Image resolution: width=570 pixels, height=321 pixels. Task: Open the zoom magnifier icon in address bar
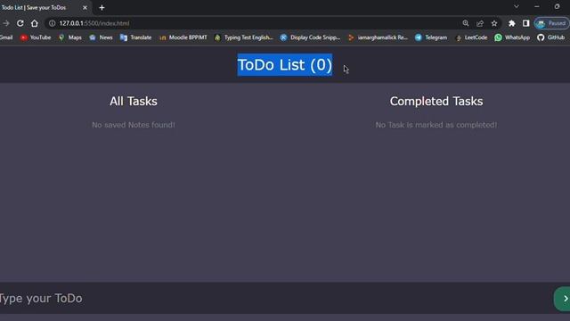tap(466, 23)
